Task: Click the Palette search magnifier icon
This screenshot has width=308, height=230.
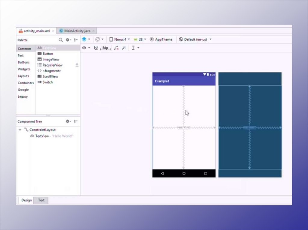Action: [61, 40]
